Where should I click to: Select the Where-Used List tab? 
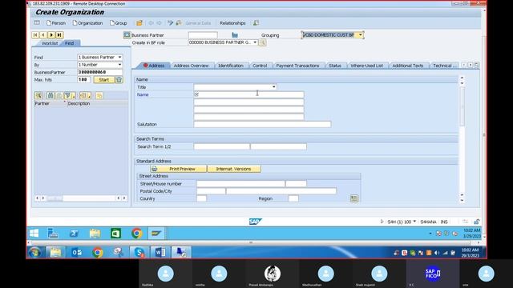tap(366, 66)
